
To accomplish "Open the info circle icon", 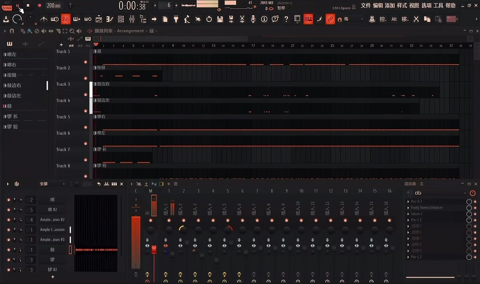I will (264, 19).
